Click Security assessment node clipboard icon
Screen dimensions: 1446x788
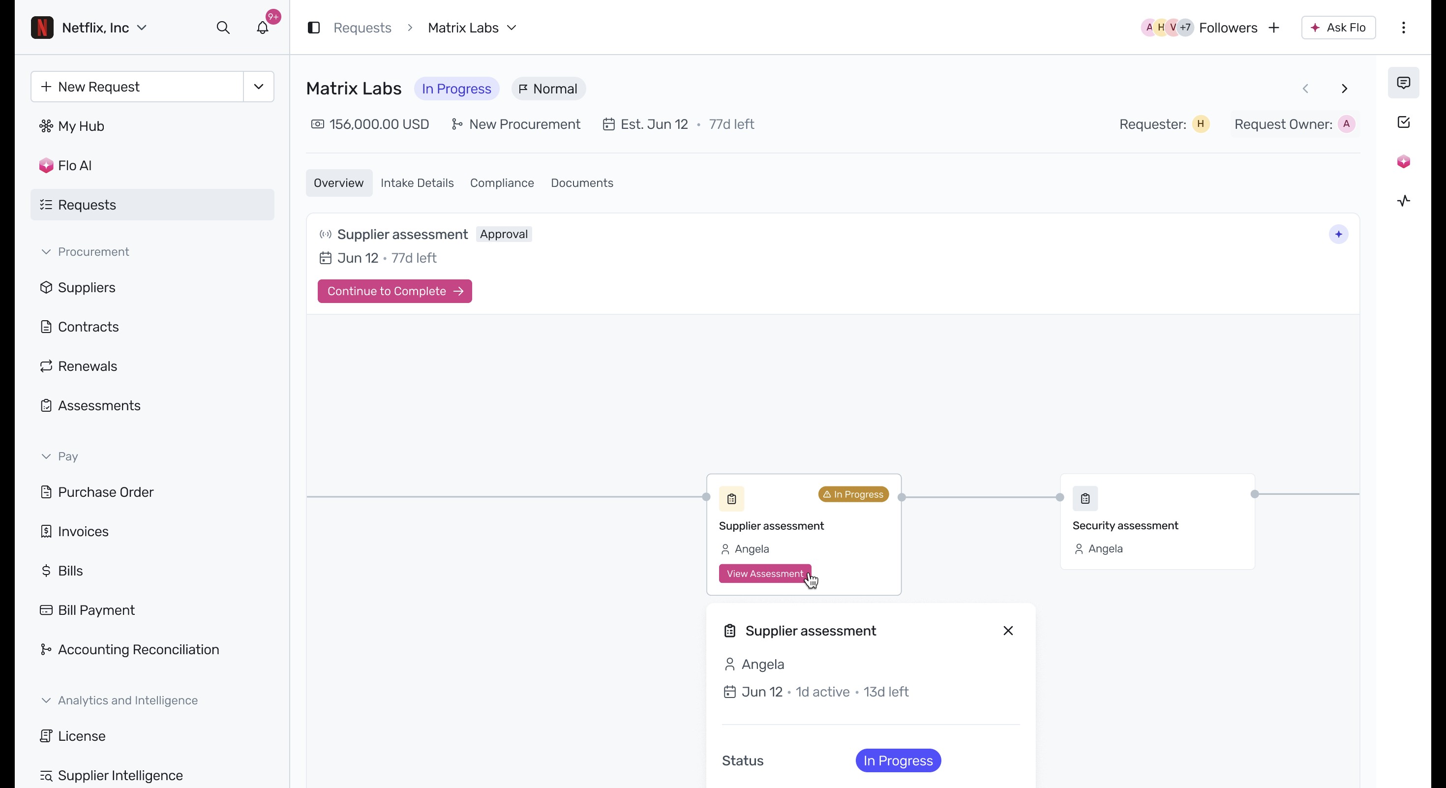[x=1085, y=498]
